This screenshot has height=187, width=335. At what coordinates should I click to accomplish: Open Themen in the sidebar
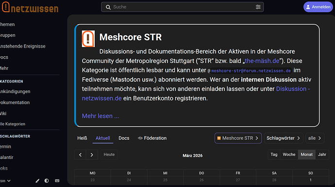point(7,24)
